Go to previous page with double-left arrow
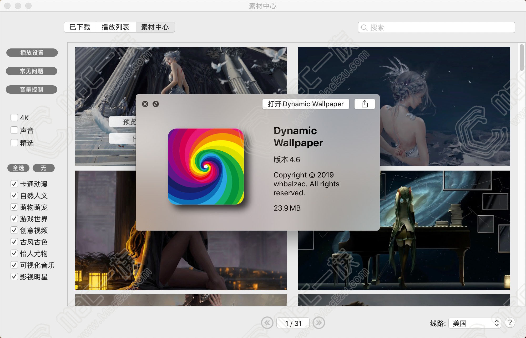This screenshot has height=338, width=526. pos(267,323)
